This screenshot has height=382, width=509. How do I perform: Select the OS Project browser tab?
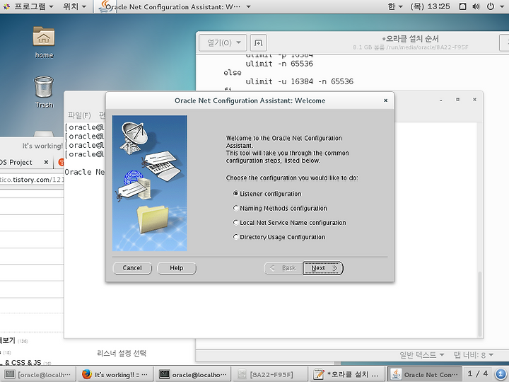click(16, 162)
